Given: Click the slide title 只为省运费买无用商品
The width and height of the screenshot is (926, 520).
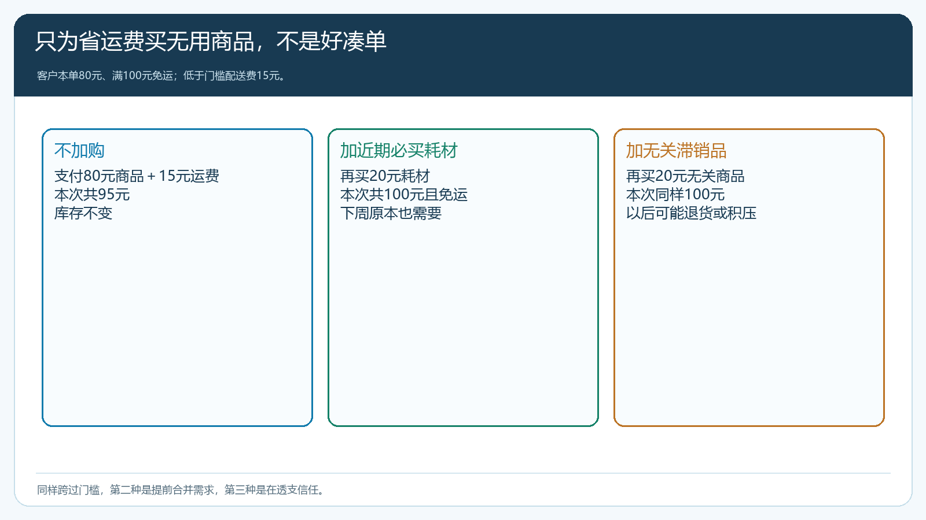Looking at the screenshot, I should [210, 42].
